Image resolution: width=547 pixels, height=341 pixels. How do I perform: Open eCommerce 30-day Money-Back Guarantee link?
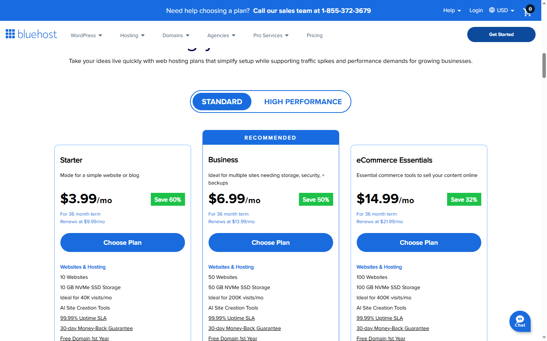393,328
